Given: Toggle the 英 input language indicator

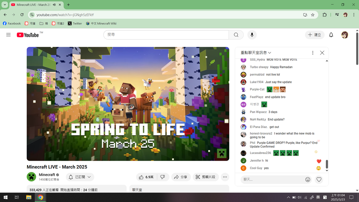Looking at the screenshot, I should click(318, 197).
